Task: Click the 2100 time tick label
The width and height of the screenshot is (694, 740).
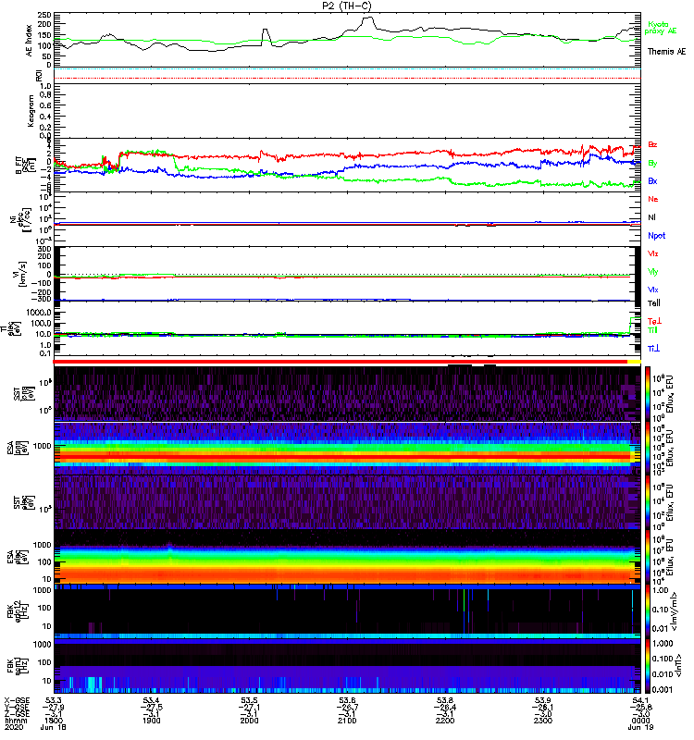Action: [347, 721]
